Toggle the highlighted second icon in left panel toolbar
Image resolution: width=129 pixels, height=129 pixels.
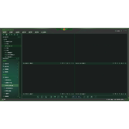click(6, 35)
